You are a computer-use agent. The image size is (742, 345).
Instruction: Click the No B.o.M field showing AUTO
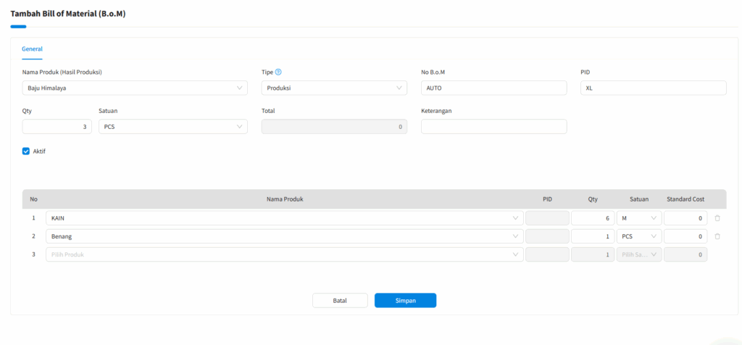tap(493, 88)
